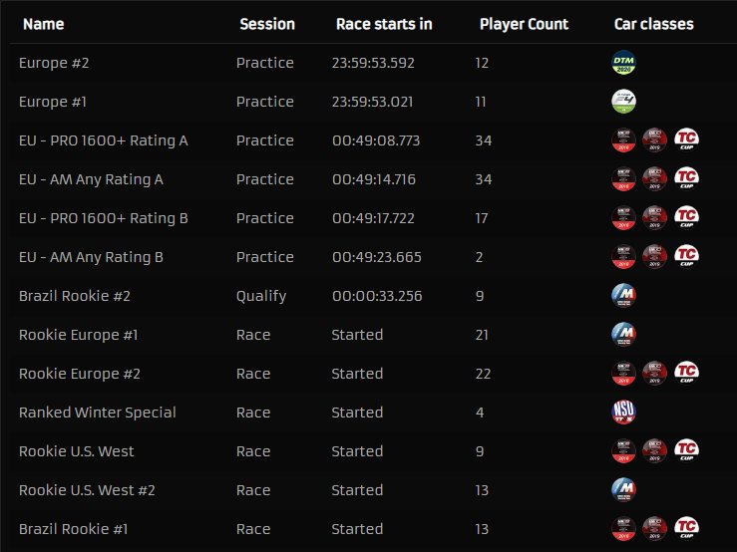This screenshot has width=737, height=552.
Task: Sort by the Session column header
Action: pos(267,24)
